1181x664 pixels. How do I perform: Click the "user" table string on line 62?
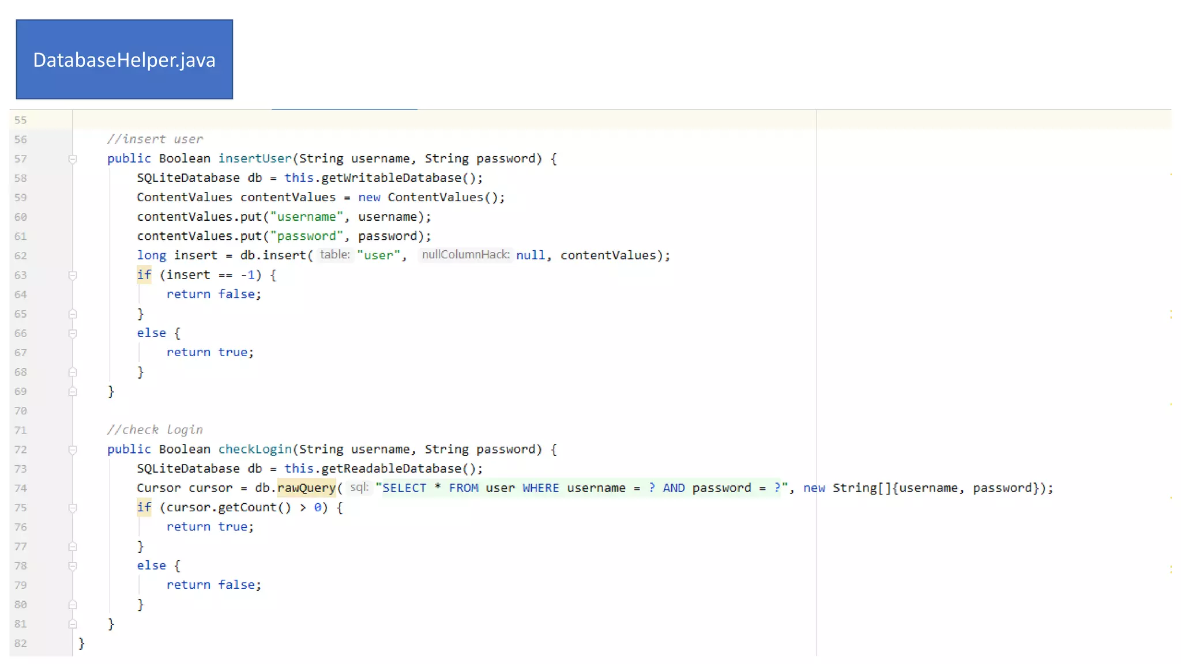tap(378, 255)
